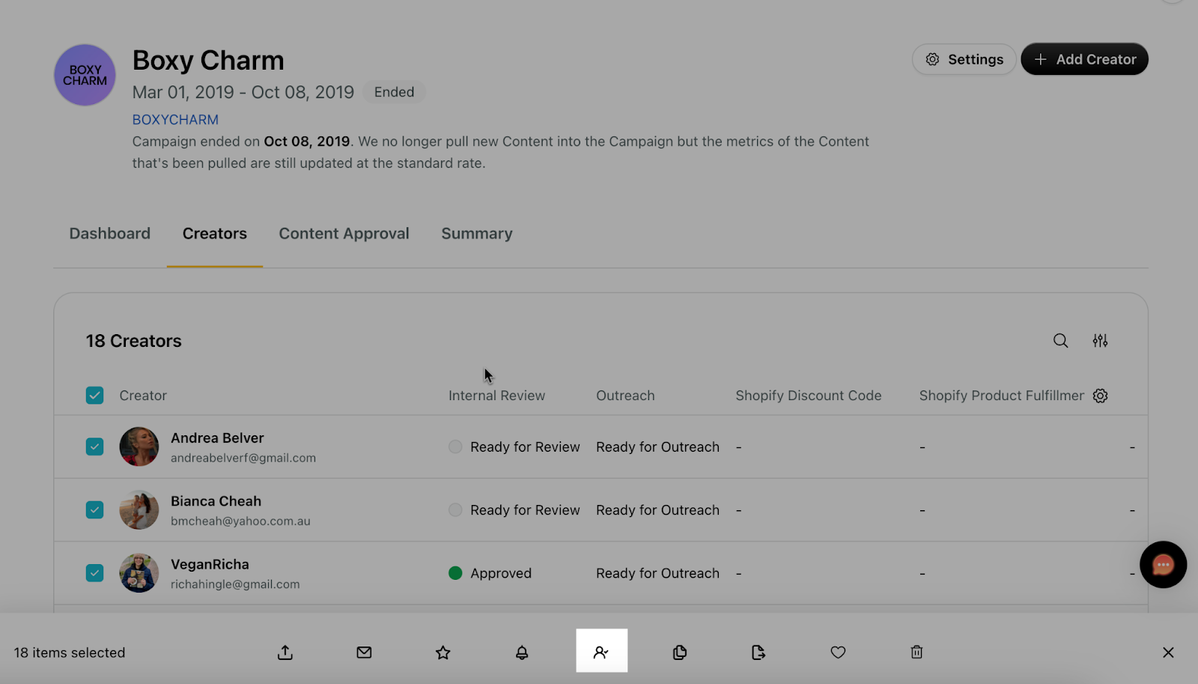Click the Shopify Product Fulfillment column header
Image resolution: width=1198 pixels, height=684 pixels.
(1002, 396)
